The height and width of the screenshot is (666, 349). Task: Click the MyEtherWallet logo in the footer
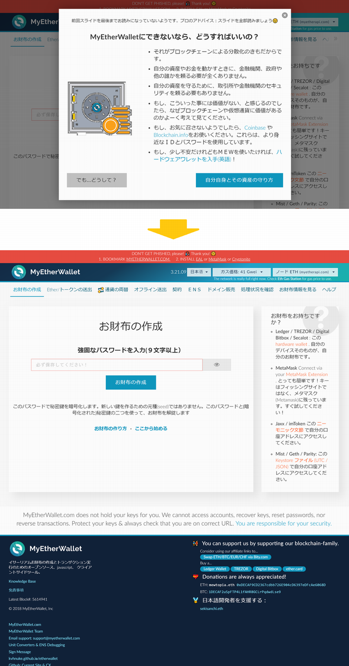(18, 548)
